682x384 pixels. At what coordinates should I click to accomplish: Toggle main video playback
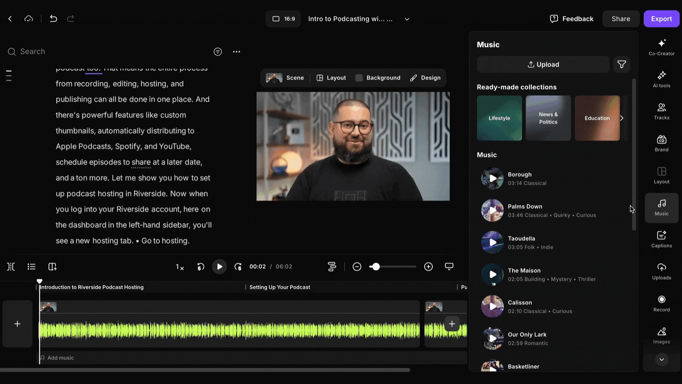click(x=220, y=267)
